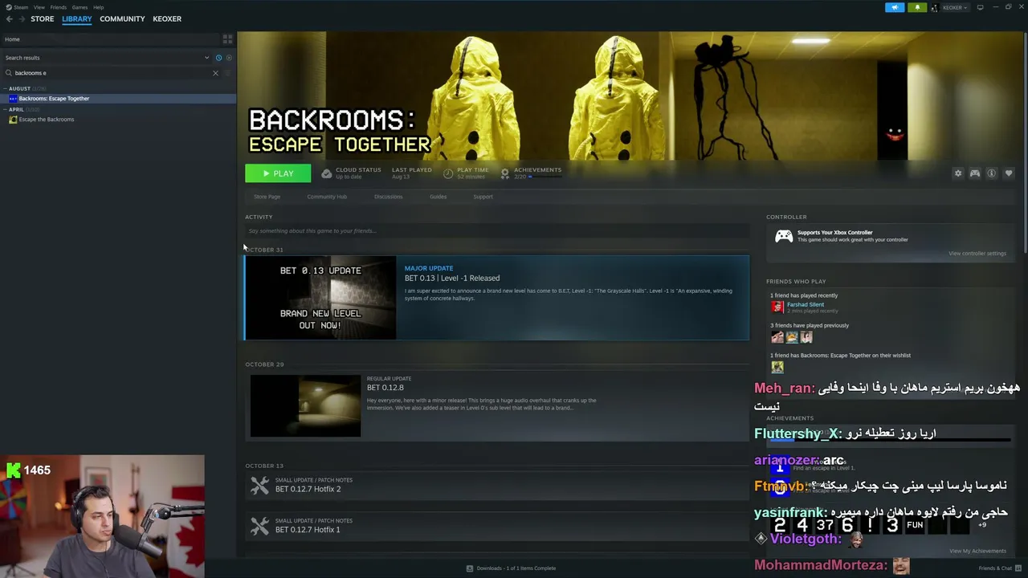Open the Support link
Viewport: 1028px width, 578px height.
[x=483, y=197]
